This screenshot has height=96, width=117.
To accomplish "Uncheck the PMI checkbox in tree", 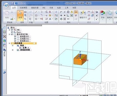I will pyautogui.click(x=12, y=30).
